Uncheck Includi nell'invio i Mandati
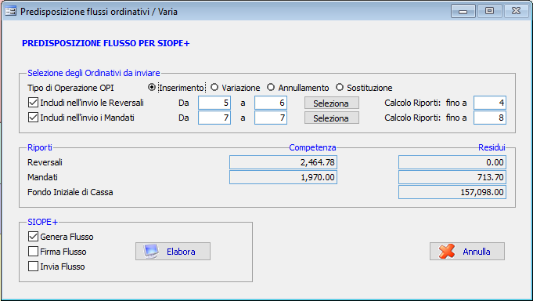 pyautogui.click(x=33, y=118)
